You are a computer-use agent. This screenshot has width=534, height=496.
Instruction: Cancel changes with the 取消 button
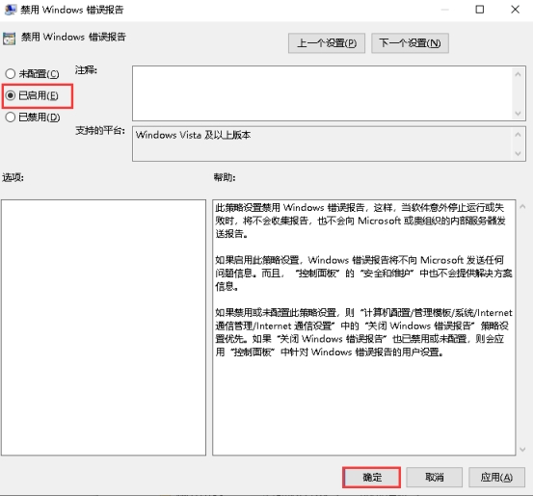(434, 478)
